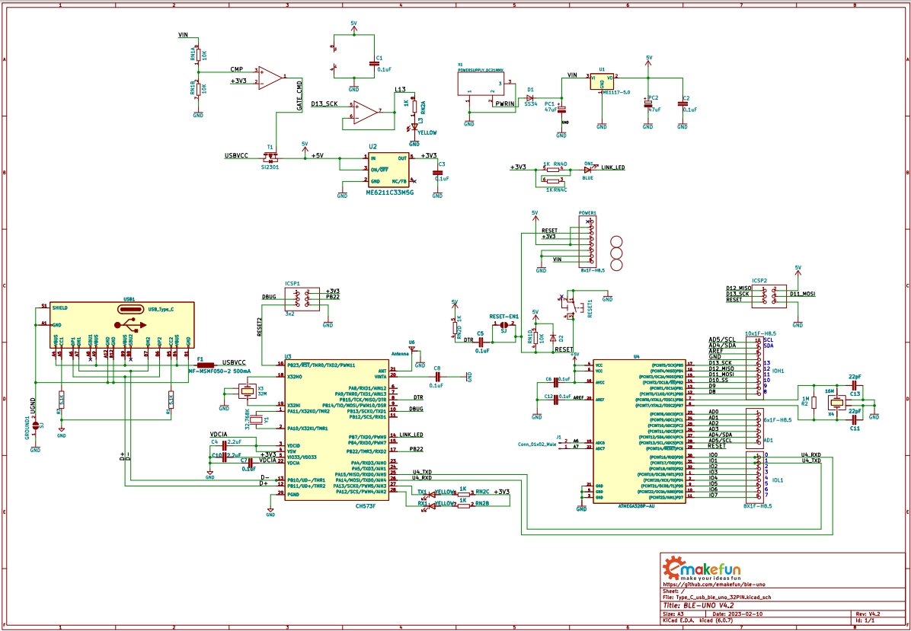Image resolution: width=911 pixels, height=631 pixels.
Task: Select the POWER1 pin header connector
Action: (587, 242)
